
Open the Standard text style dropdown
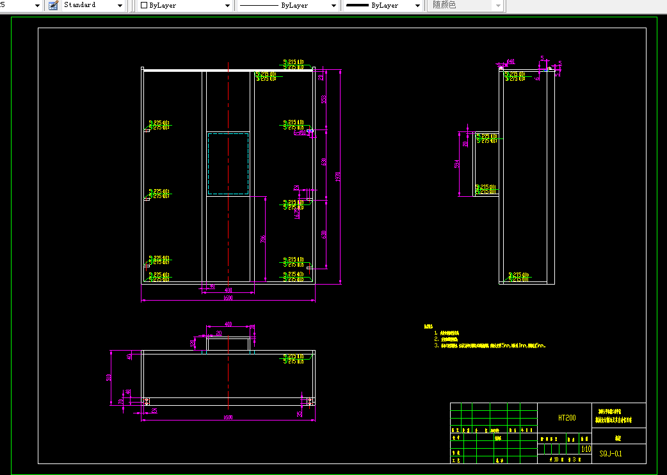[93, 6]
